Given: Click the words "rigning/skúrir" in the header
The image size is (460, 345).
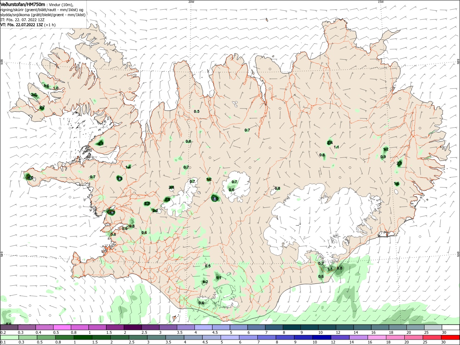Looking at the screenshot, I should coord(12,10).
